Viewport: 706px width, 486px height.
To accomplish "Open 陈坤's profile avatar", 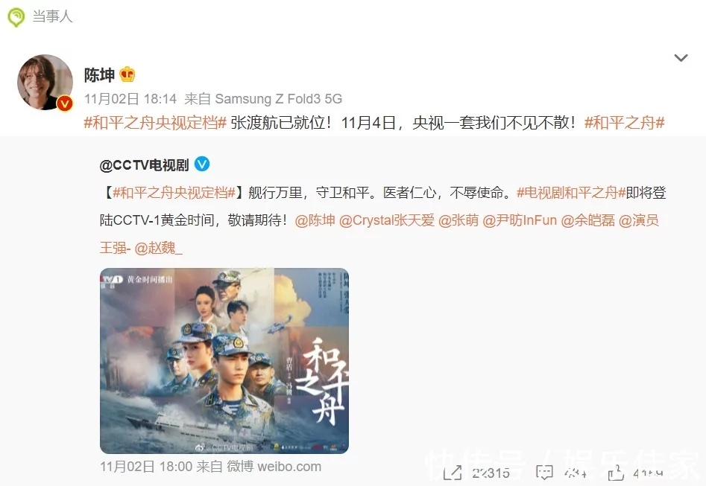I will (45, 83).
